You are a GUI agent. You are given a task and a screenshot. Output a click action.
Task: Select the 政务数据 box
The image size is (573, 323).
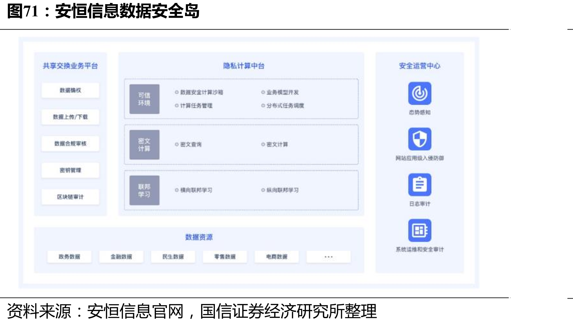69,257
